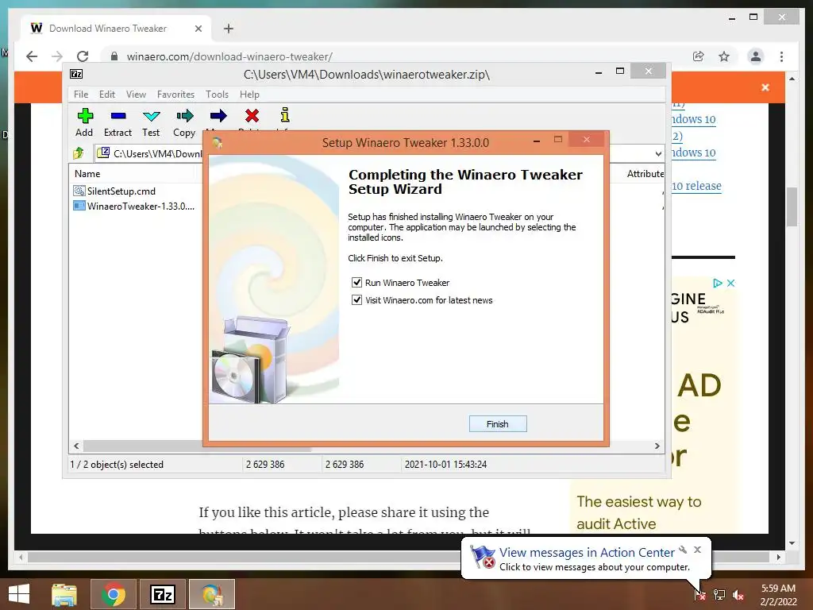The height and width of the screenshot is (610, 813).
Task: Go up one folder level in 7-Zip
Action: 79,153
